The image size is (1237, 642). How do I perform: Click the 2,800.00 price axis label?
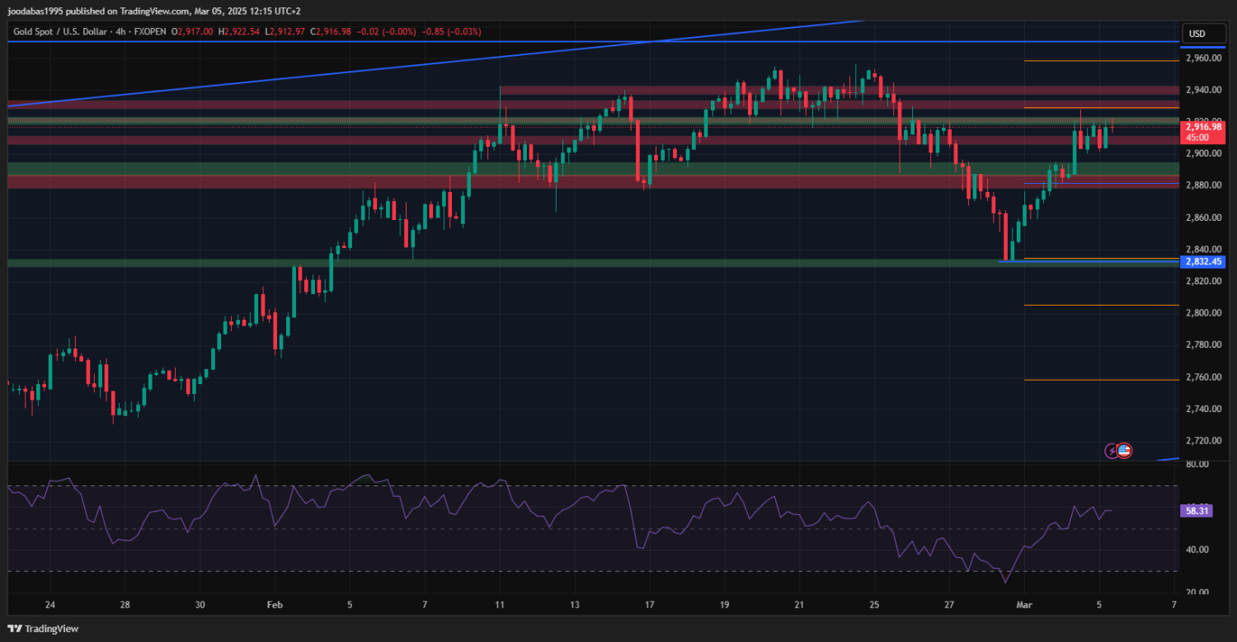tap(1203, 313)
